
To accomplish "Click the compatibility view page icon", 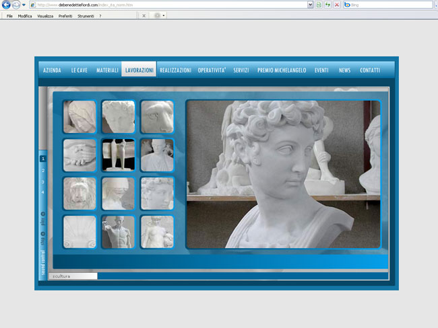I will [x=319, y=5].
